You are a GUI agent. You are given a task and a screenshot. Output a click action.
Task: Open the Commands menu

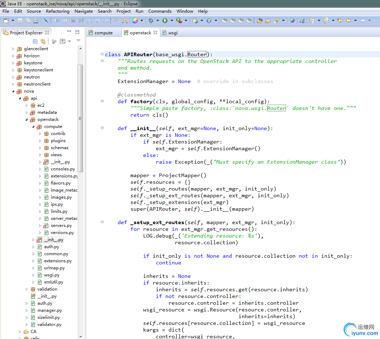pos(160,11)
